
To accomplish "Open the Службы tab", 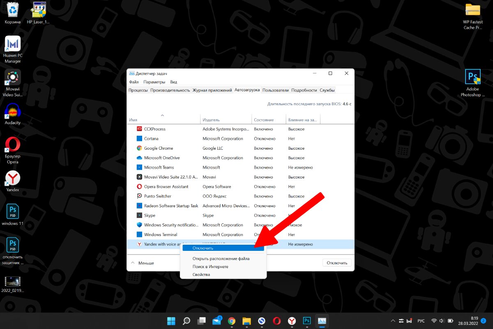I will [327, 90].
